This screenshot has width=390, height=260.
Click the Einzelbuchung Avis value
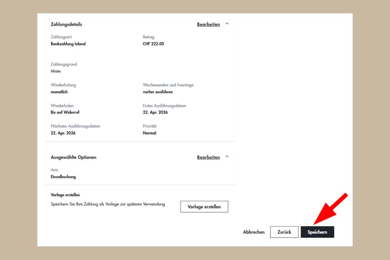[x=63, y=177]
